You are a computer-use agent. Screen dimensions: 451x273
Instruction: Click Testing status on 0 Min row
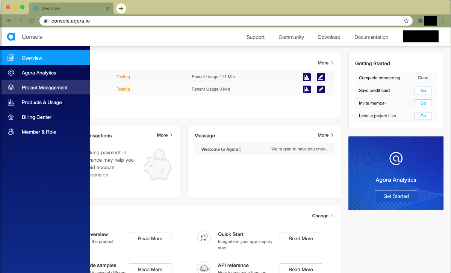point(123,89)
